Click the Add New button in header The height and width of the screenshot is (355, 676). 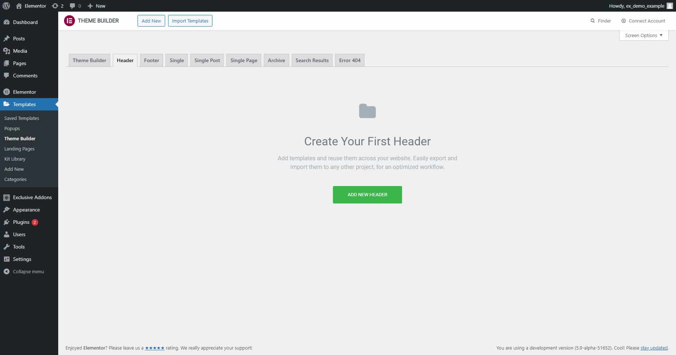151,21
